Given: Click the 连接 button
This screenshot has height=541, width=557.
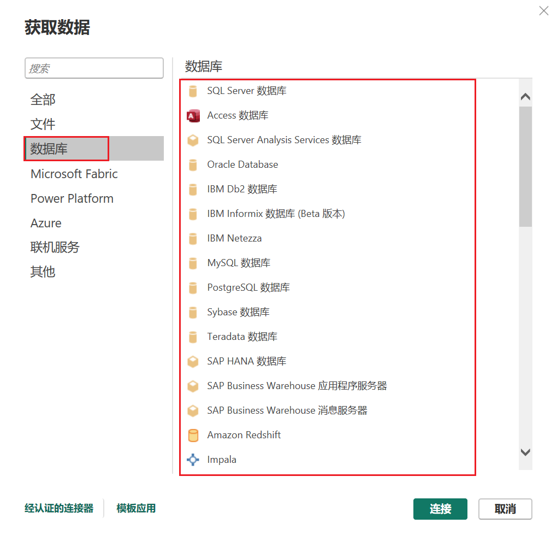Looking at the screenshot, I should click(440, 509).
